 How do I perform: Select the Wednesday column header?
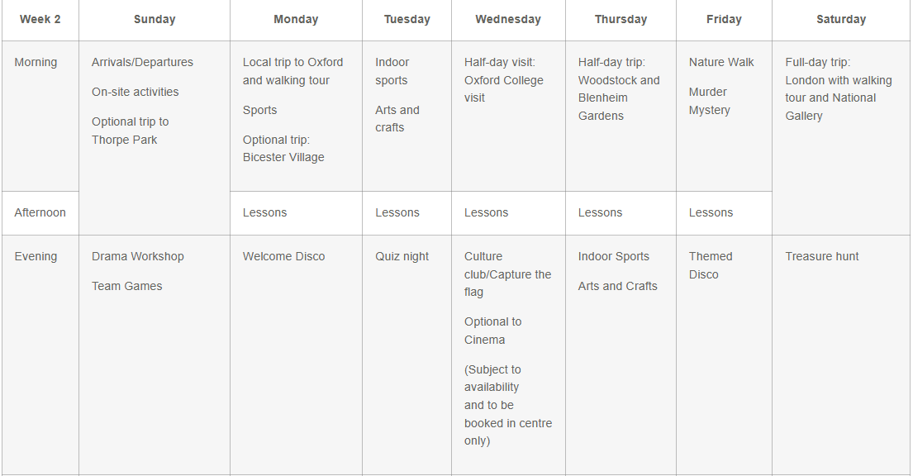pyautogui.click(x=508, y=20)
